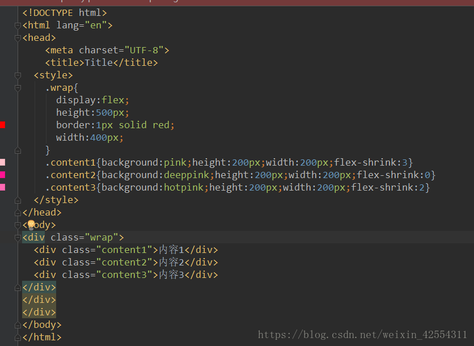Click the .content3 CSS selector
The image size is (474, 346).
70,188
